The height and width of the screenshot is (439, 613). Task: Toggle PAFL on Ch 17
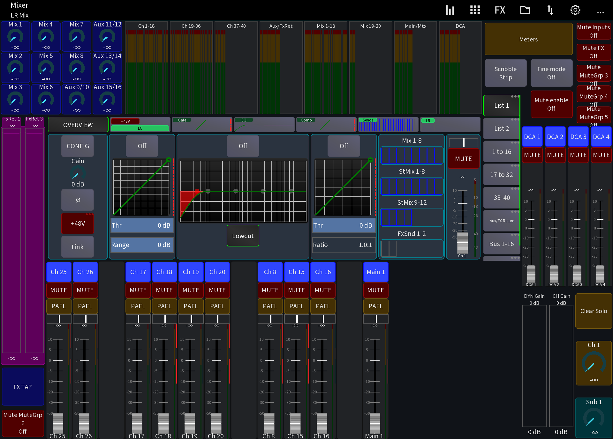138,306
